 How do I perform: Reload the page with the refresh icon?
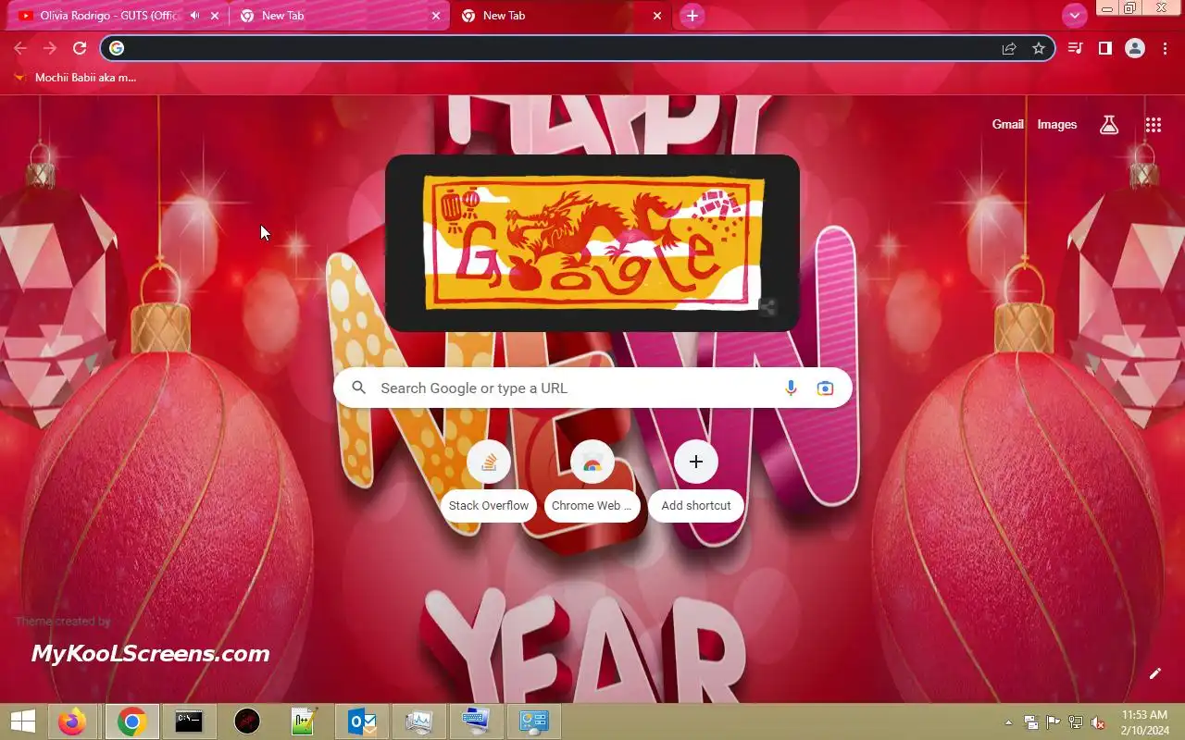tap(80, 48)
